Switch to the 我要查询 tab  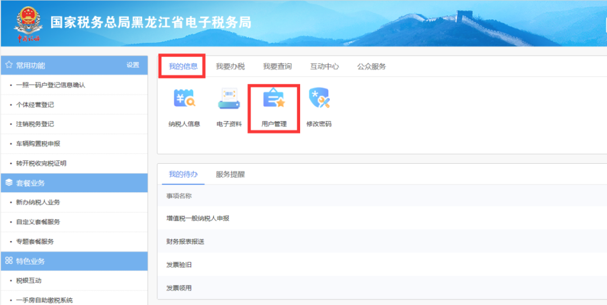point(278,66)
